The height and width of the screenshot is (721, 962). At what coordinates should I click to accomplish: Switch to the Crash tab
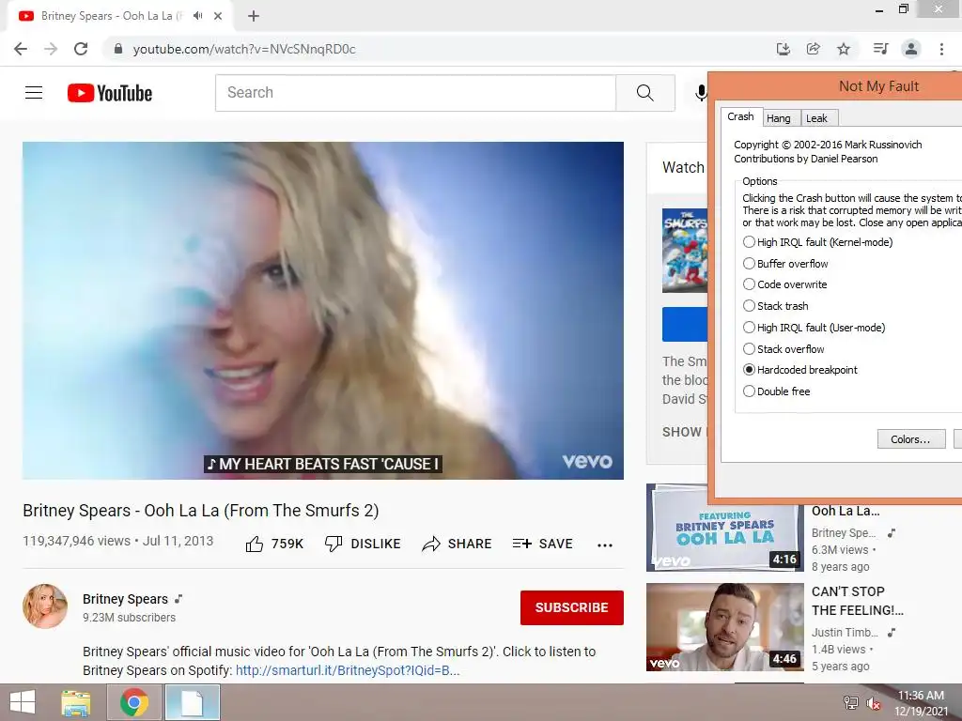(x=740, y=116)
